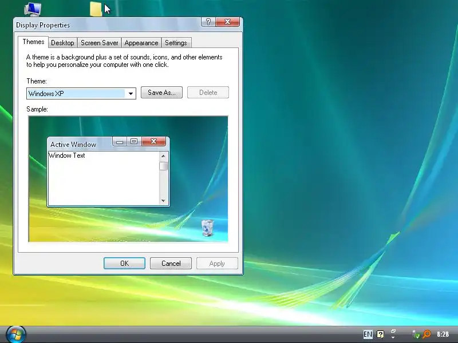The width and height of the screenshot is (458, 343).
Task: Click the greyed-out Apply button
Action: (x=217, y=264)
